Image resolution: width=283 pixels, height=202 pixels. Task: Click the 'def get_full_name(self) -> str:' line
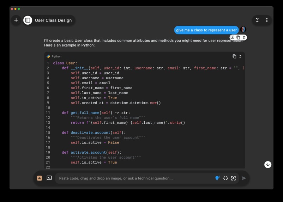coord(96,113)
